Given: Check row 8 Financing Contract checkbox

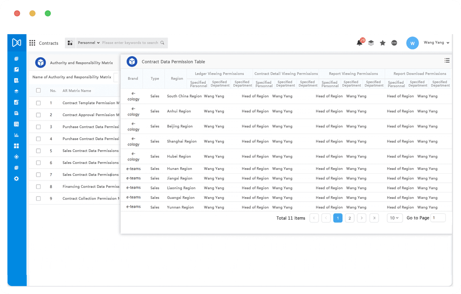Looking at the screenshot, I should click(x=38, y=187).
